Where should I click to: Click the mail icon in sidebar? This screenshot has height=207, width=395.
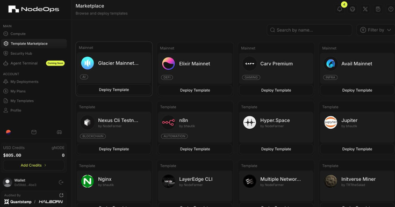(34, 132)
